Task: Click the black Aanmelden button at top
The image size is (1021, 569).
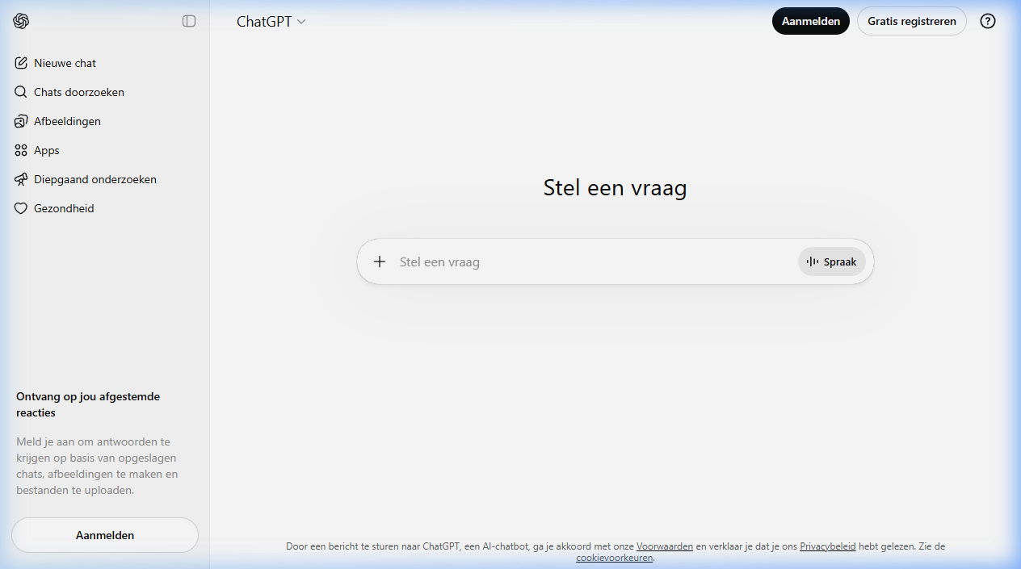Action: tap(810, 21)
